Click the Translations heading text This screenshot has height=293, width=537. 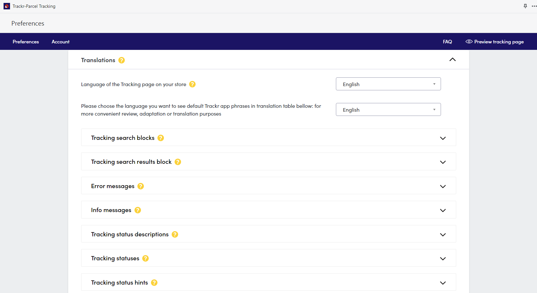tap(98, 60)
